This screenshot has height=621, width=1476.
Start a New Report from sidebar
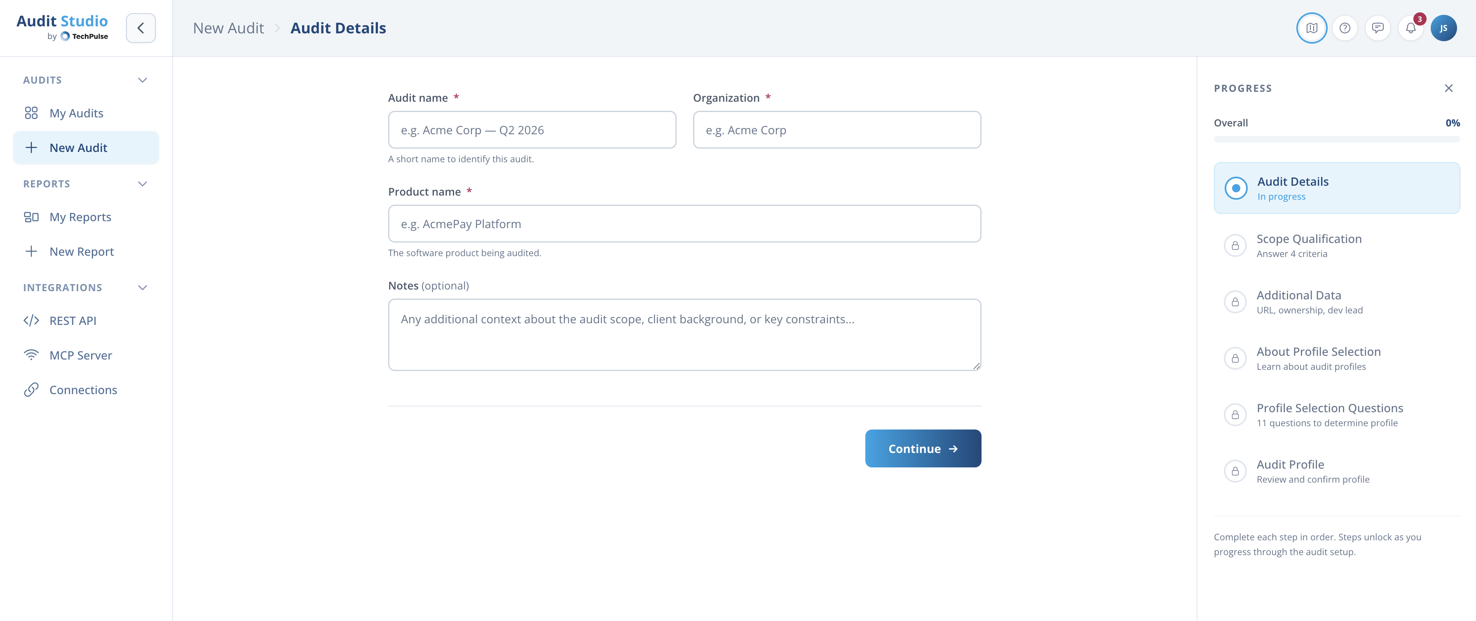[86, 251]
